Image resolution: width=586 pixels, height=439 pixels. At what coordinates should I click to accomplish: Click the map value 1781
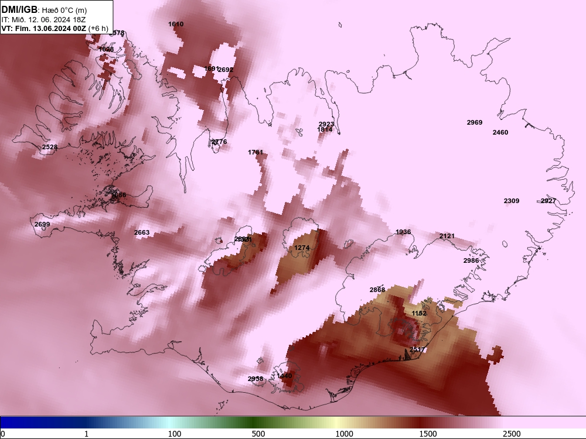point(255,152)
